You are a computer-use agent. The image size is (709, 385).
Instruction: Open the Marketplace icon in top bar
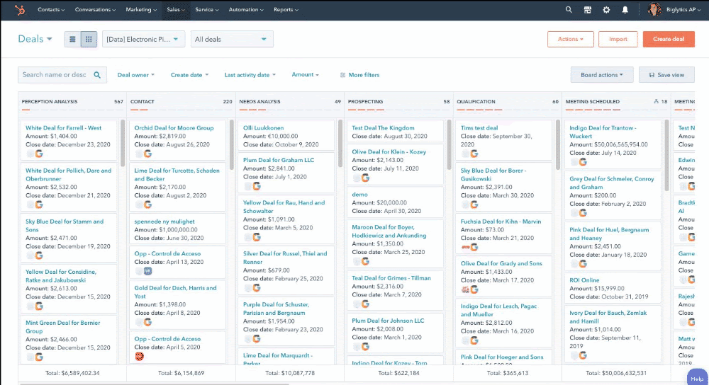click(587, 10)
